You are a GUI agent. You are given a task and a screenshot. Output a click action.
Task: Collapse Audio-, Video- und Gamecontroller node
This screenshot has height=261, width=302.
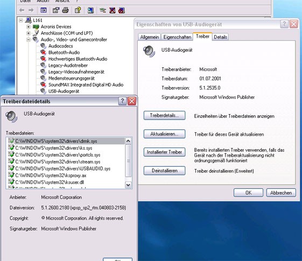(x=29, y=40)
